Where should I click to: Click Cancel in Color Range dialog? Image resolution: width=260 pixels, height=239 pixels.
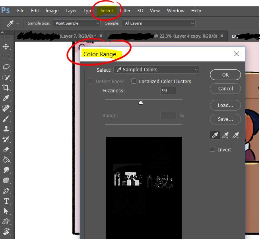click(x=225, y=89)
